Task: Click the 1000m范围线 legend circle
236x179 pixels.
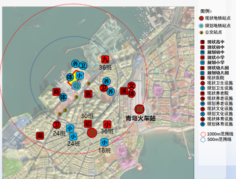Action: 203,134
